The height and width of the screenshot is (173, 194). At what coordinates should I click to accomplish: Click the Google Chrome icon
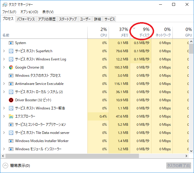click(11, 67)
